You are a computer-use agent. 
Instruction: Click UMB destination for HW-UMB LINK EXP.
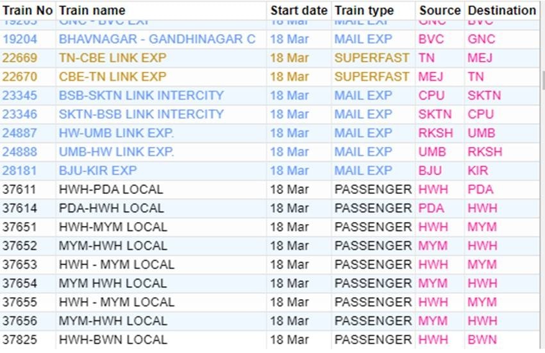pos(482,133)
